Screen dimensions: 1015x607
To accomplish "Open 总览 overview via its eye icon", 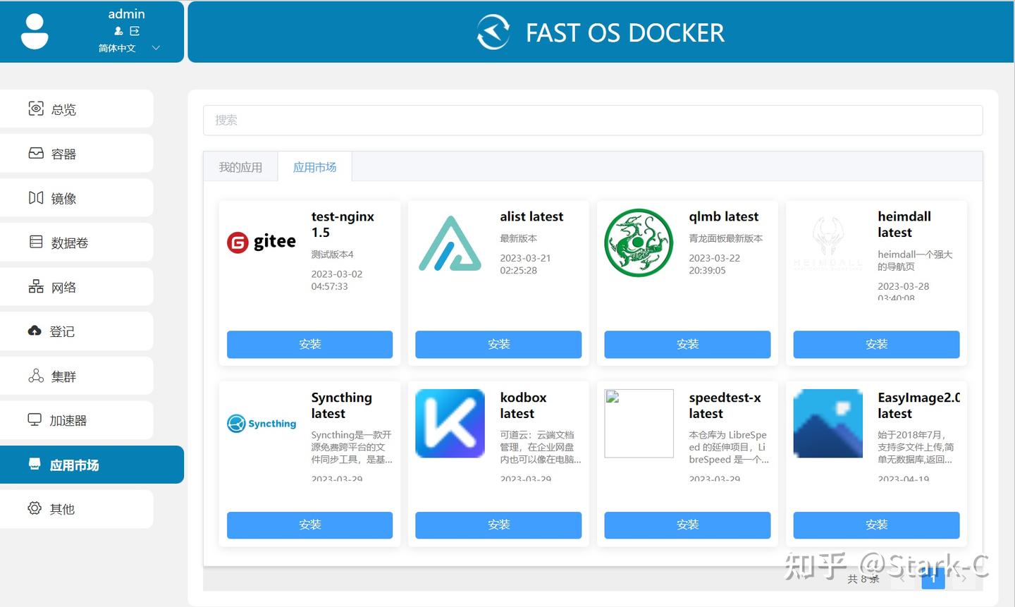I will (36, 109).
